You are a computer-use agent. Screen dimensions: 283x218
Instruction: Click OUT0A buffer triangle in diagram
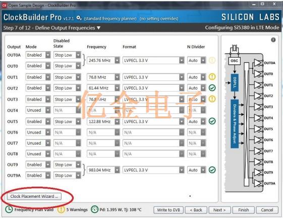coord(258,63)
